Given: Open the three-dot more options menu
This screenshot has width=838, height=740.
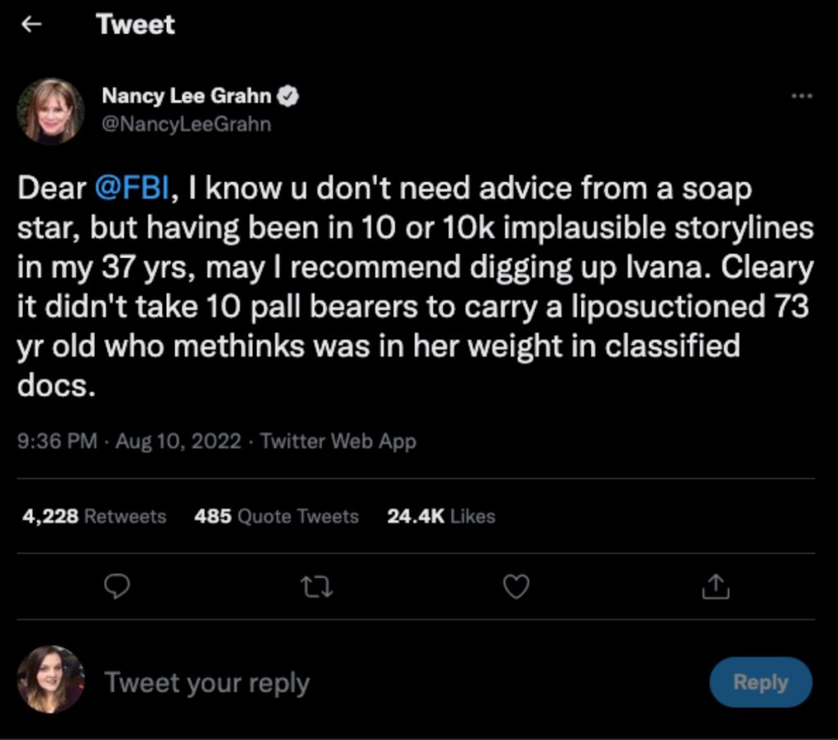Looking at the screenshot, I should [801, 96].
